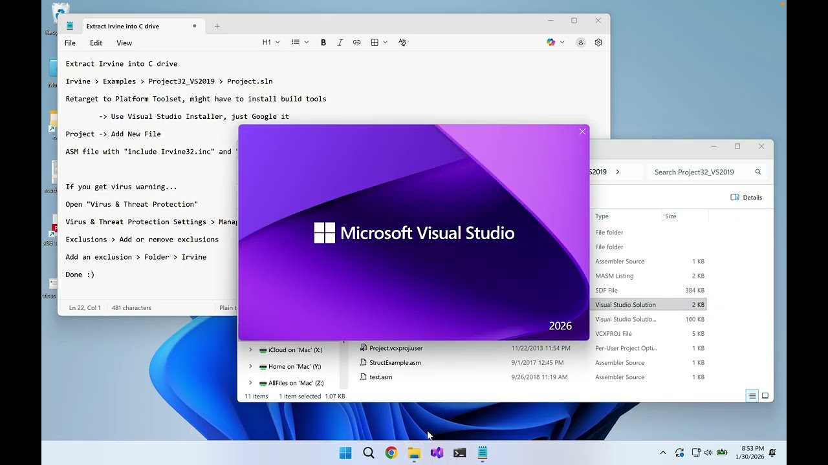Show hidden tray icons chevron
The image size is (828, 465).
click(x=663, y=453)
